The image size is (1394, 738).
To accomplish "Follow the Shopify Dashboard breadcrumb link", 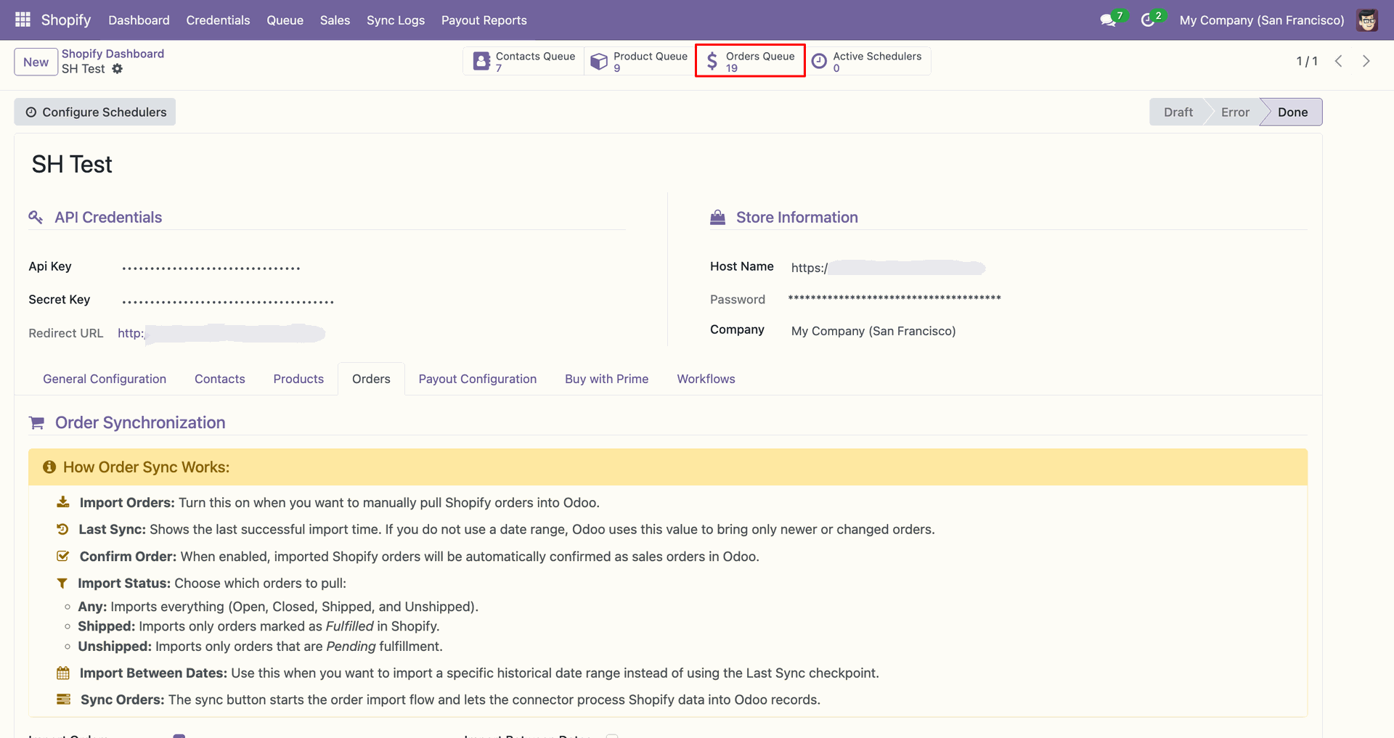I will tap(113, 54).
